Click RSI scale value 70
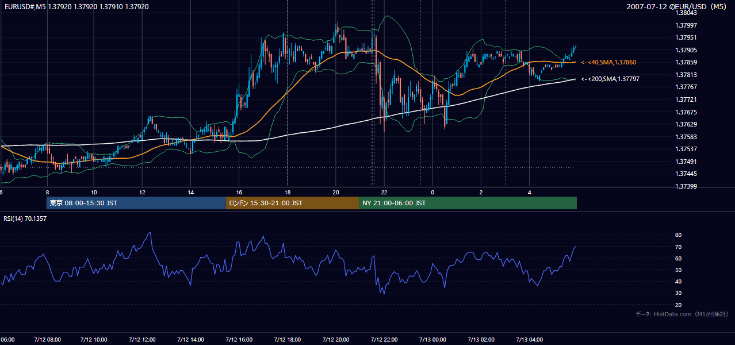 (x=679, y=247)
